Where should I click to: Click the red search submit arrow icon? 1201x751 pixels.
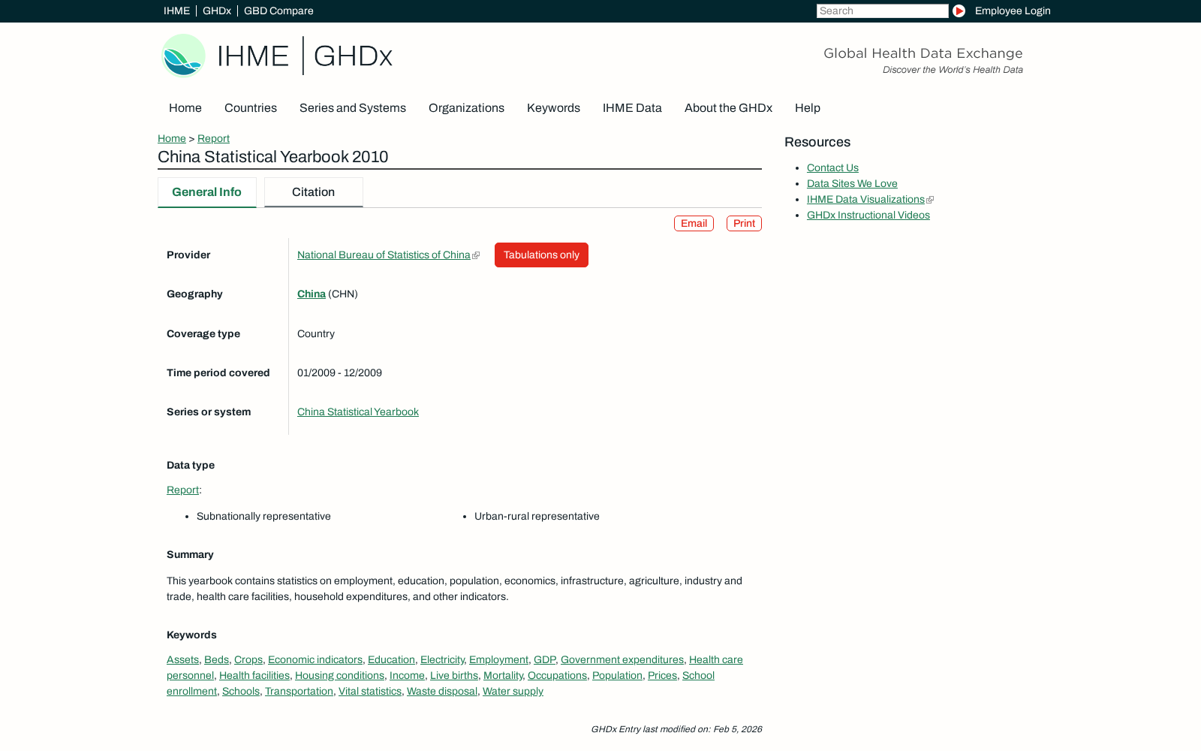[959, 11]
